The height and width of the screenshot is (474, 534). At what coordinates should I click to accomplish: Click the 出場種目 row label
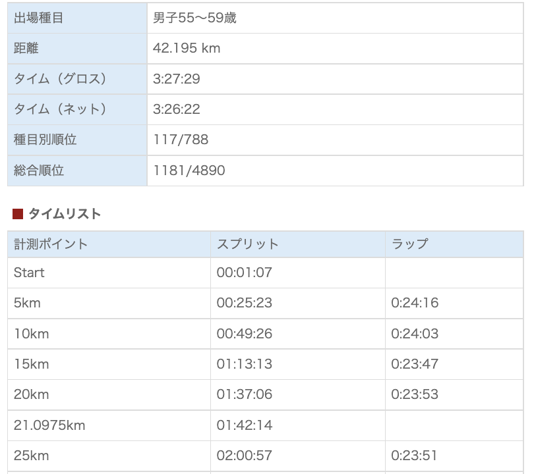(x=38, y=18)
